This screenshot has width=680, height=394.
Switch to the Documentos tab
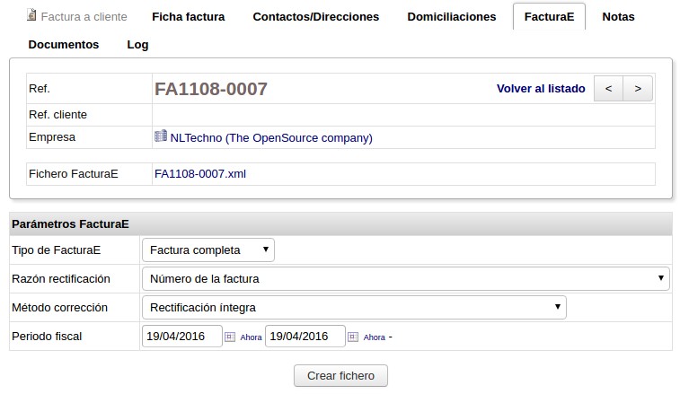64,44
